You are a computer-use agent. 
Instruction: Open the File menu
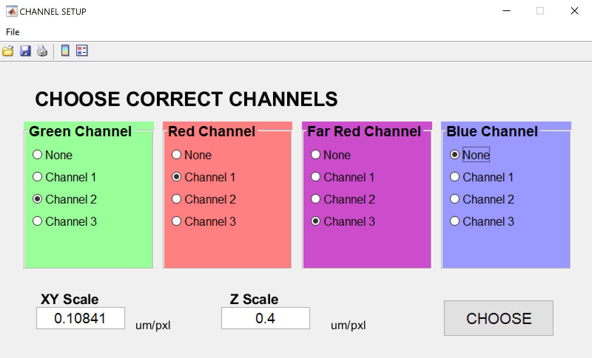coord(13,32)
